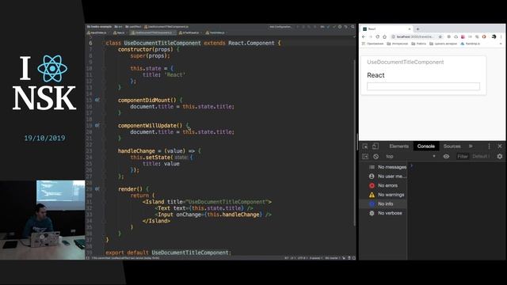Click class UseDocumentTitleComponent in code
507x285 pixels.
pos(153,43)
